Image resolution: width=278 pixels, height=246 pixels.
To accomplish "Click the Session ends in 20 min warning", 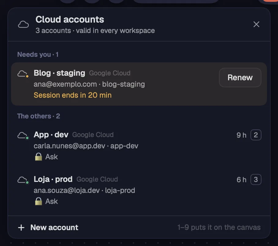I will (x=73, y=95).
